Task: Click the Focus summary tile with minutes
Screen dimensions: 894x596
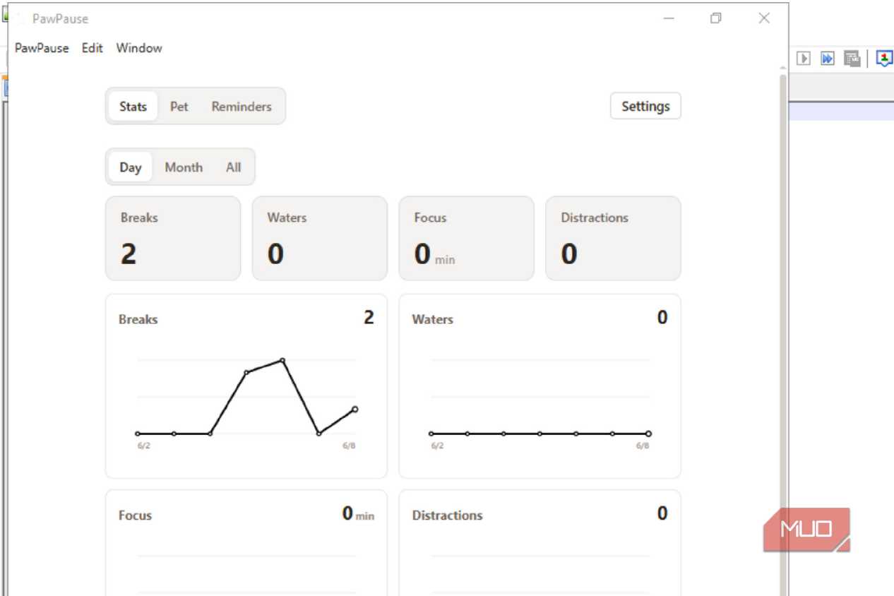Action: [467, 239]
